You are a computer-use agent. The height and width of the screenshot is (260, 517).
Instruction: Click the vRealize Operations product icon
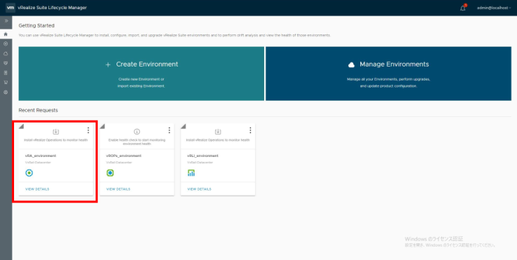pyautogui.click(x=110, y=173)
